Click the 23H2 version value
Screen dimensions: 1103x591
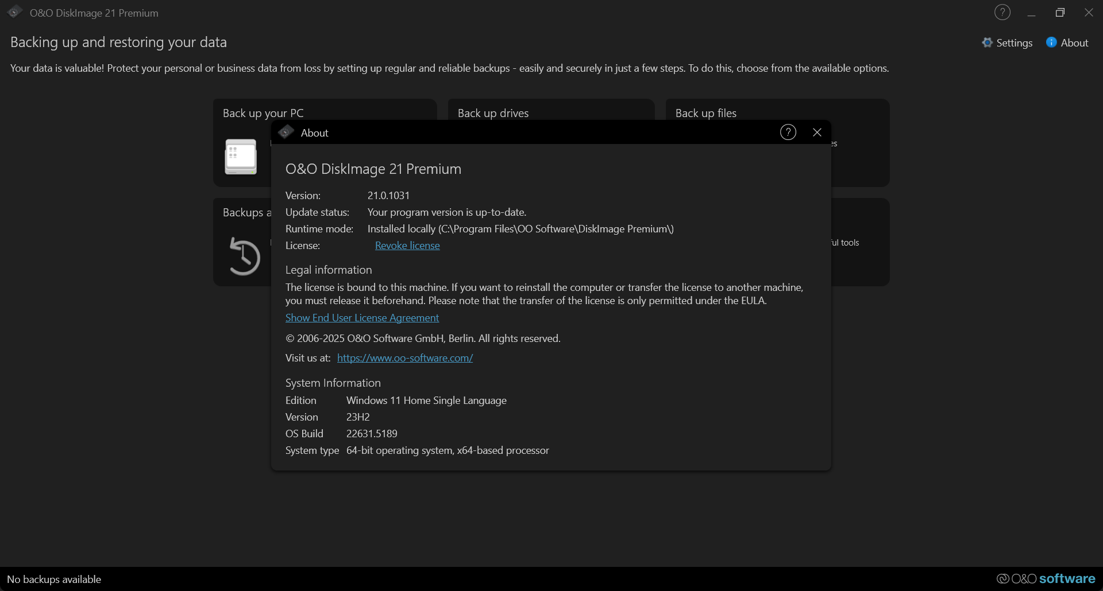(358, 417)
